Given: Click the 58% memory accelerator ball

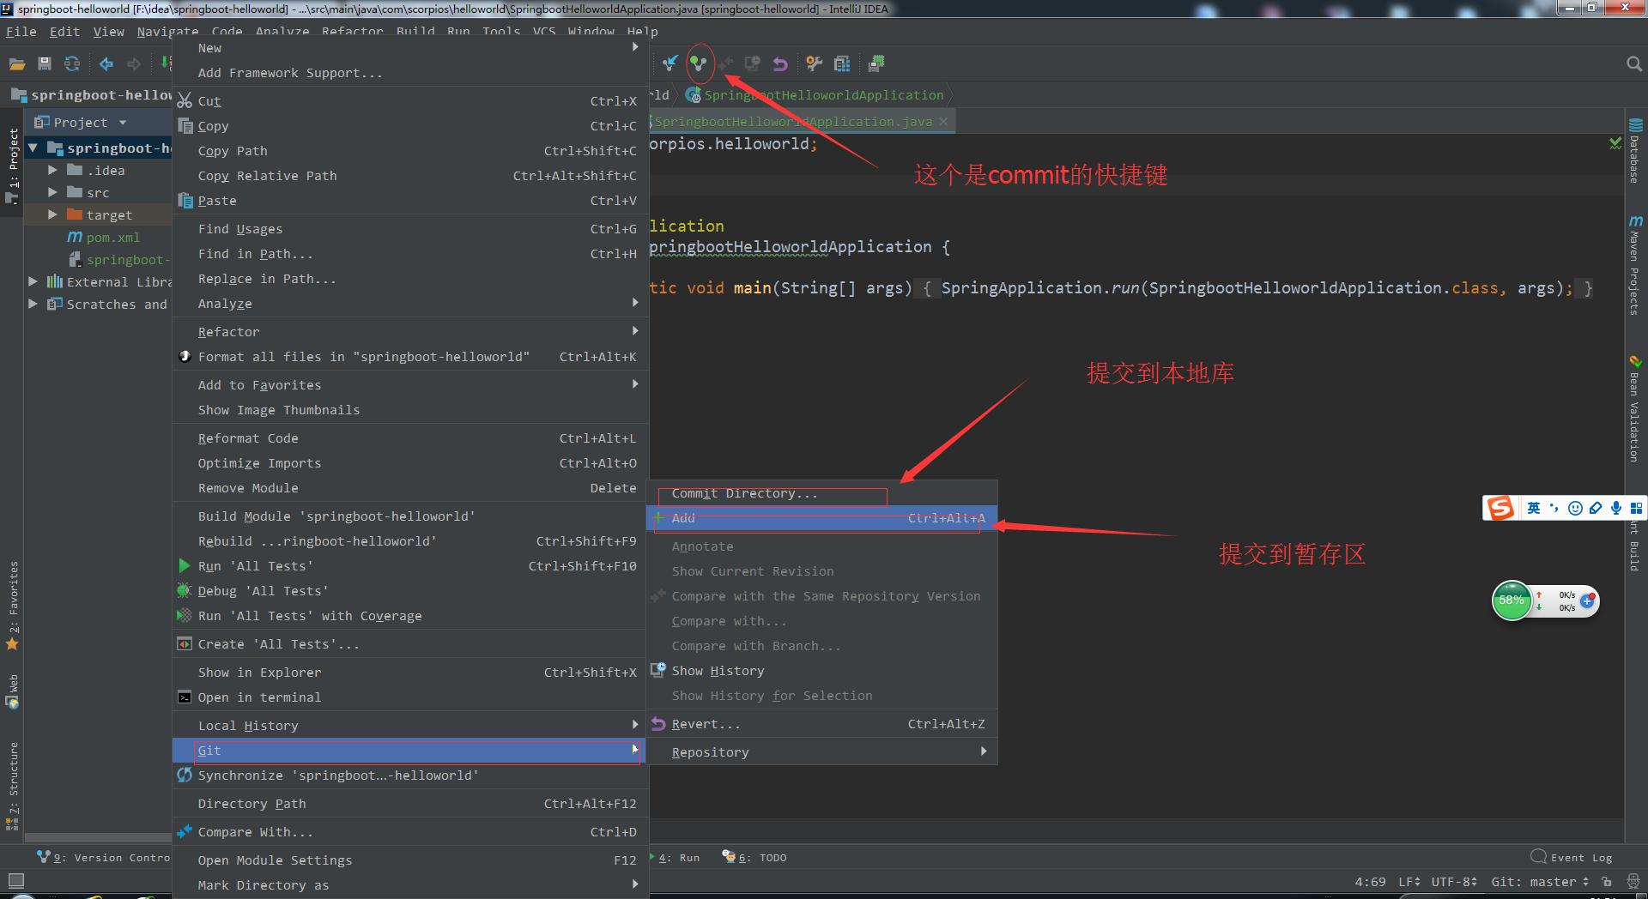Looking at the screenshot, I should coord(1512,600).
